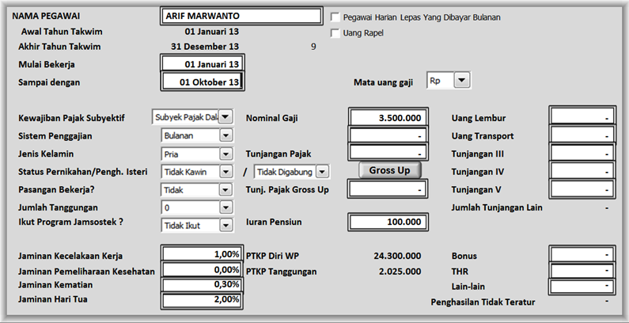
Task: Expand Kewajiban Pajak Subyektif dropdown
Action: (x=225, y=117)
